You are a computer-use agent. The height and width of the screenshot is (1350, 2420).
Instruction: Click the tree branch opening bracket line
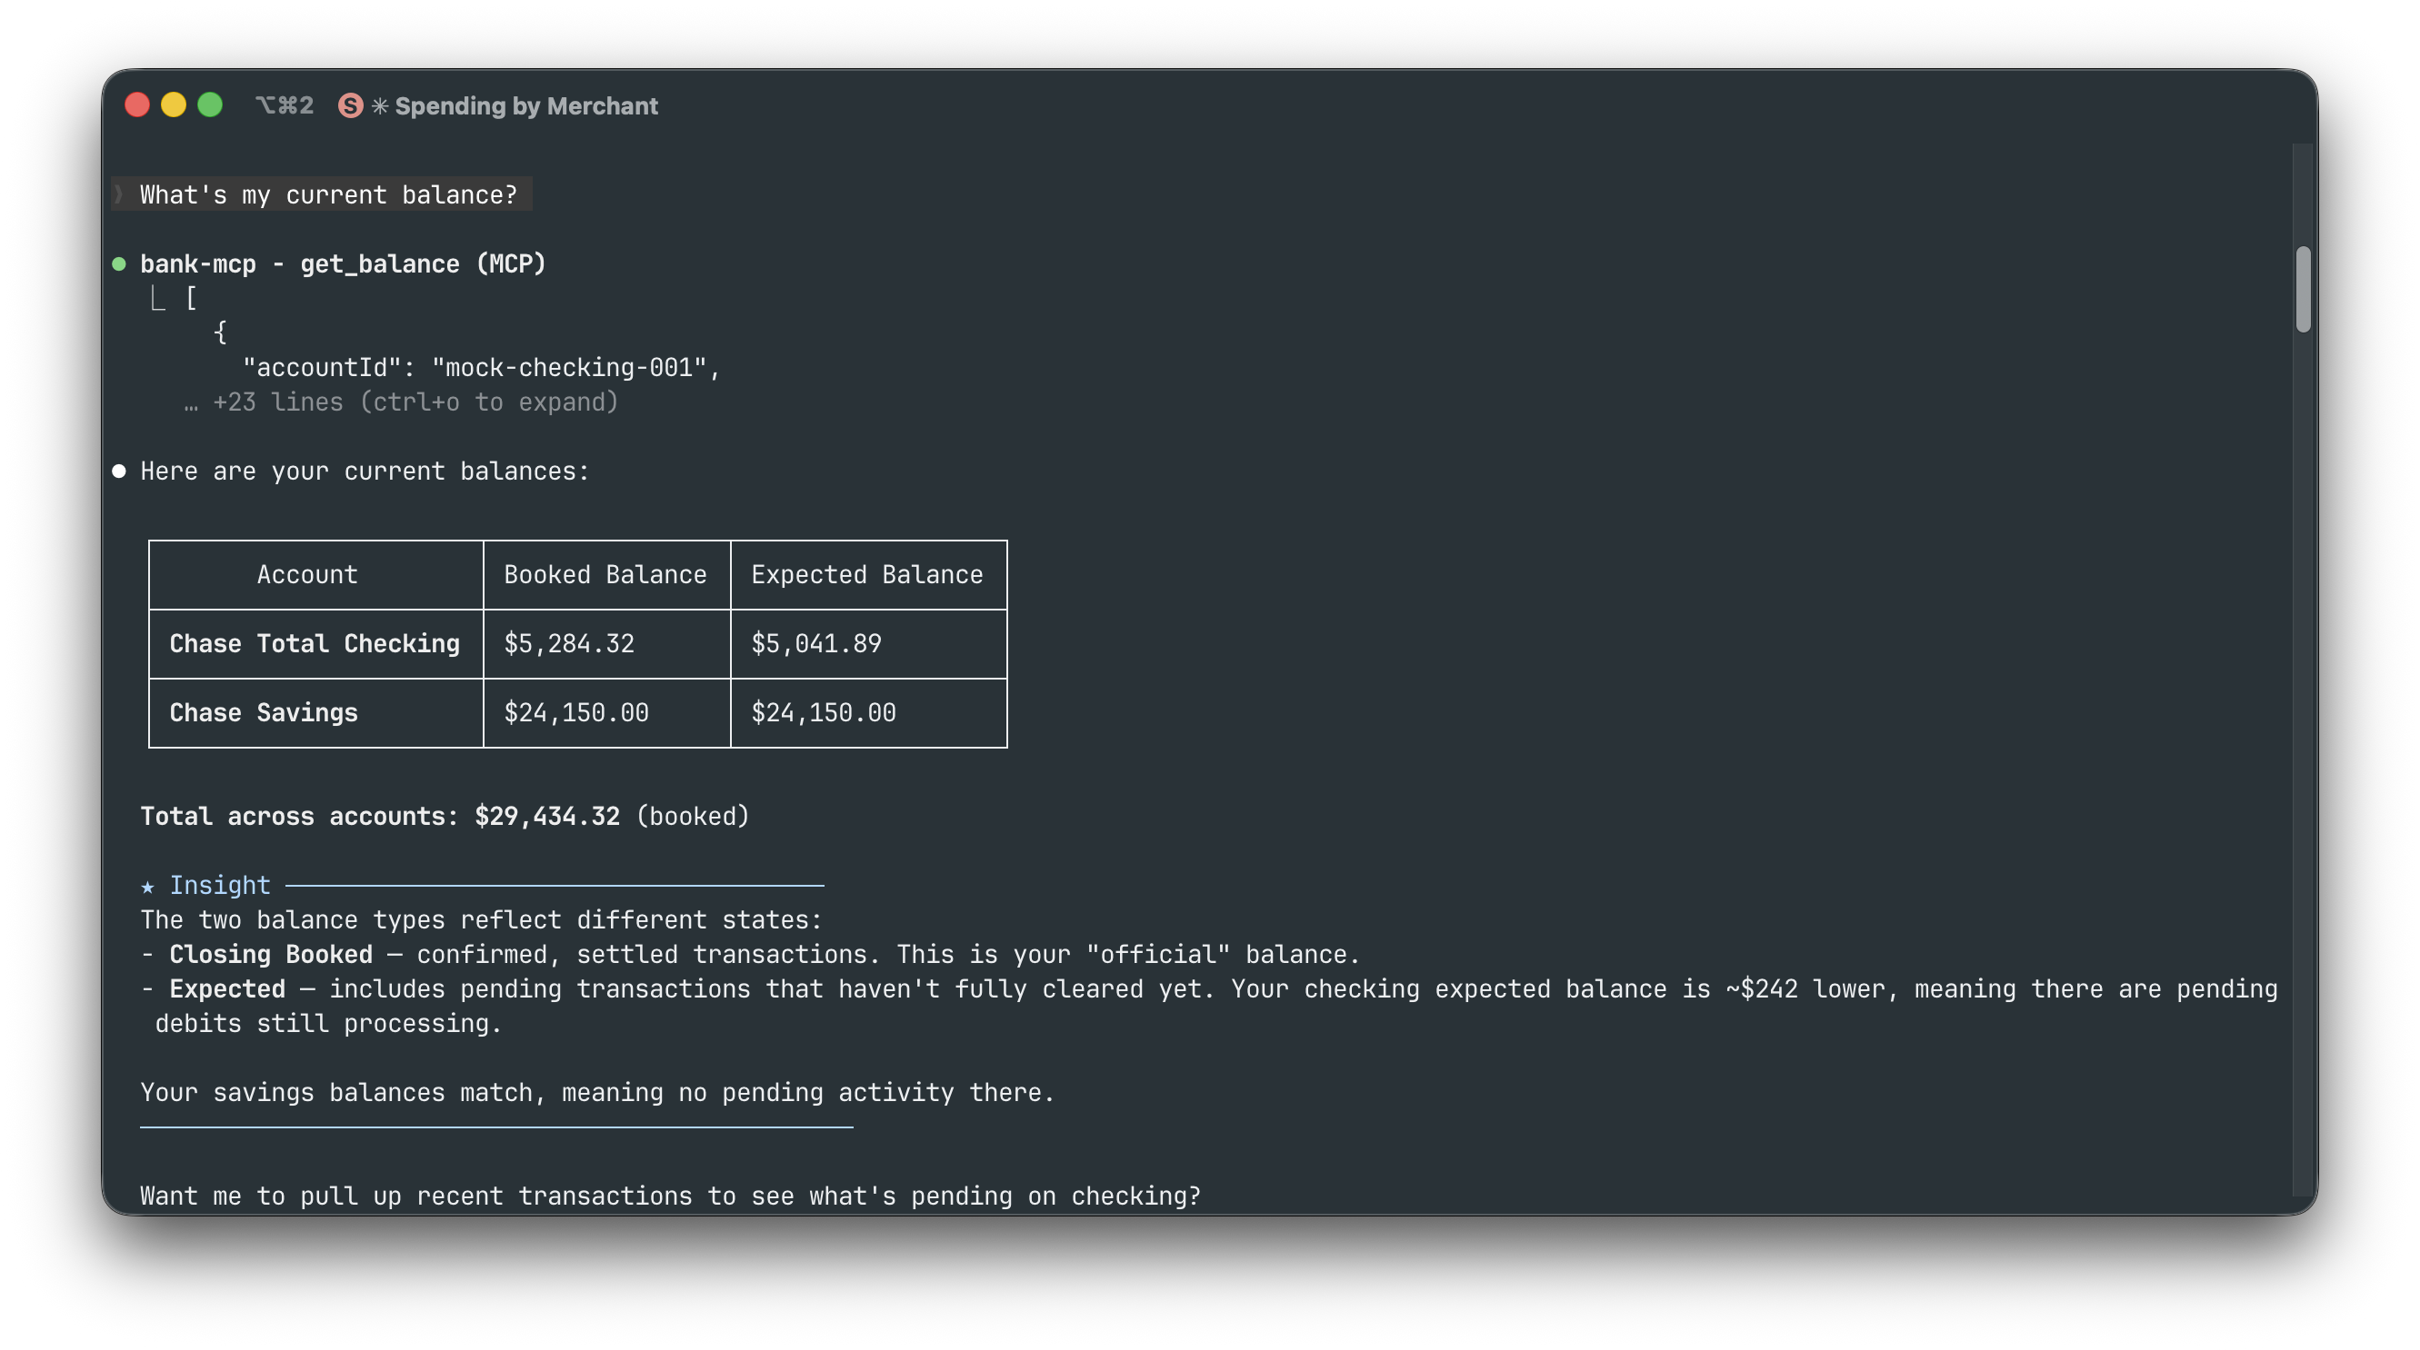[x=174, y=300]
